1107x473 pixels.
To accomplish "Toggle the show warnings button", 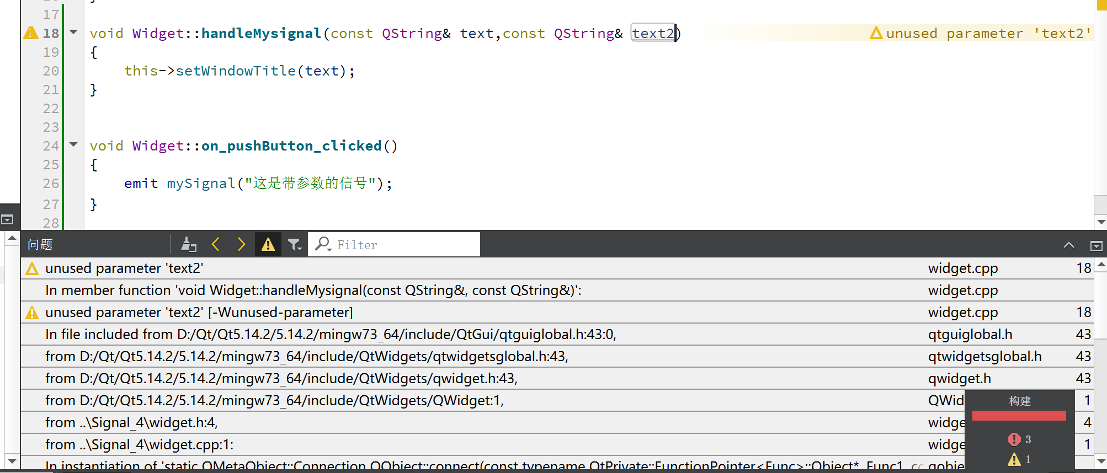I will [x=268, y=244].
